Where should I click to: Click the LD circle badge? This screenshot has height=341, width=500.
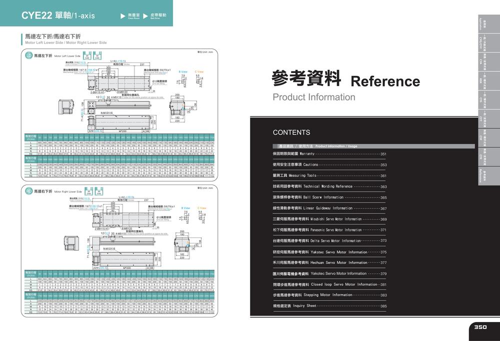[29, 55]
